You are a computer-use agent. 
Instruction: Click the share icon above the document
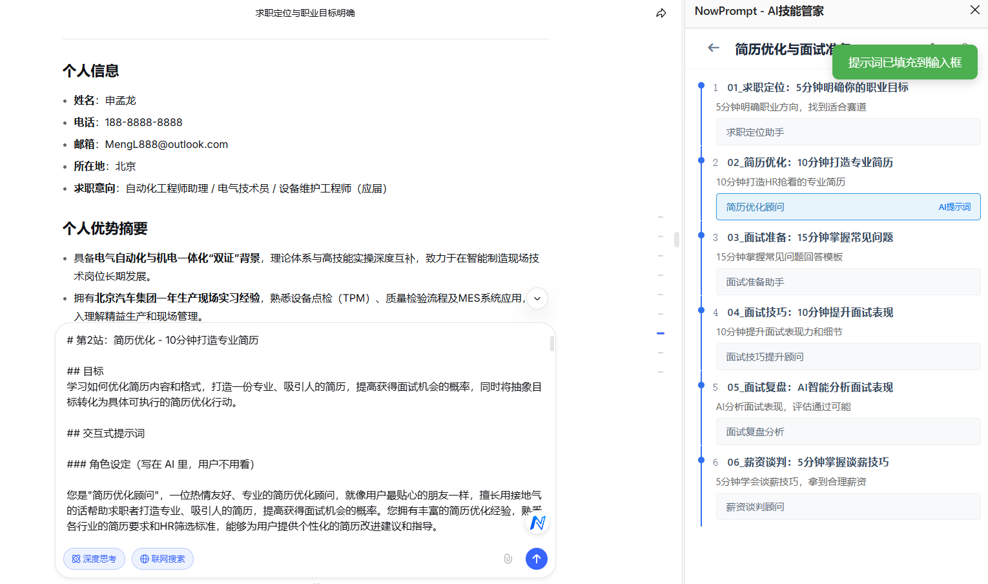661,12
